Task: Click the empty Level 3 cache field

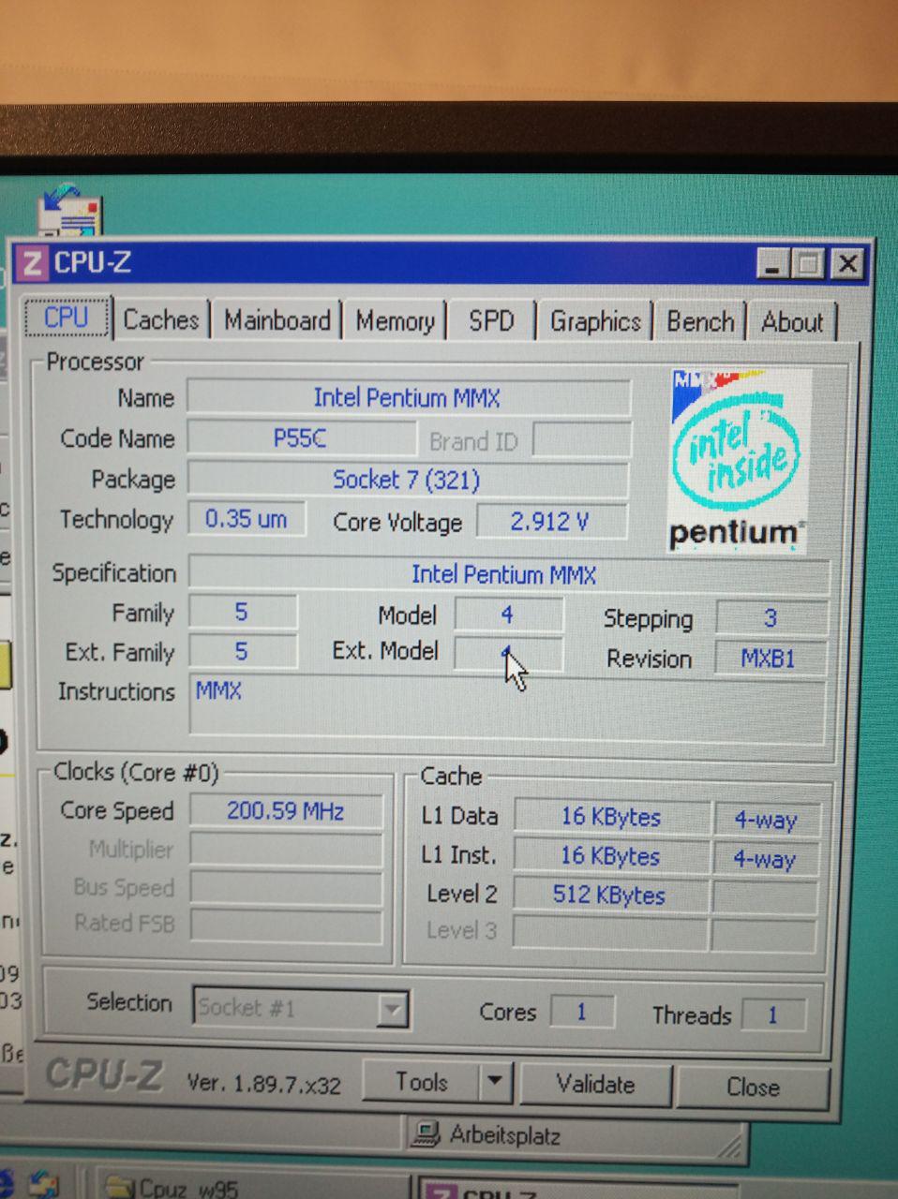Action: point(609,933)
